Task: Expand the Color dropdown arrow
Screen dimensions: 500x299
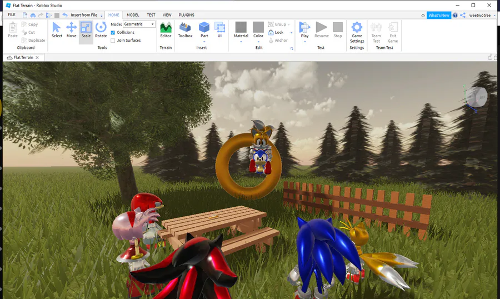Action: (258, 42)
